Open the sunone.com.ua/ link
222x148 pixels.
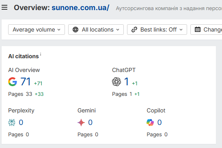coord(80,8)
